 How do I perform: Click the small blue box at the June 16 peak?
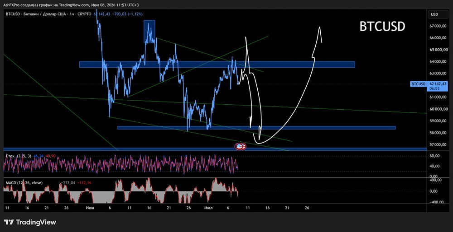149,32
